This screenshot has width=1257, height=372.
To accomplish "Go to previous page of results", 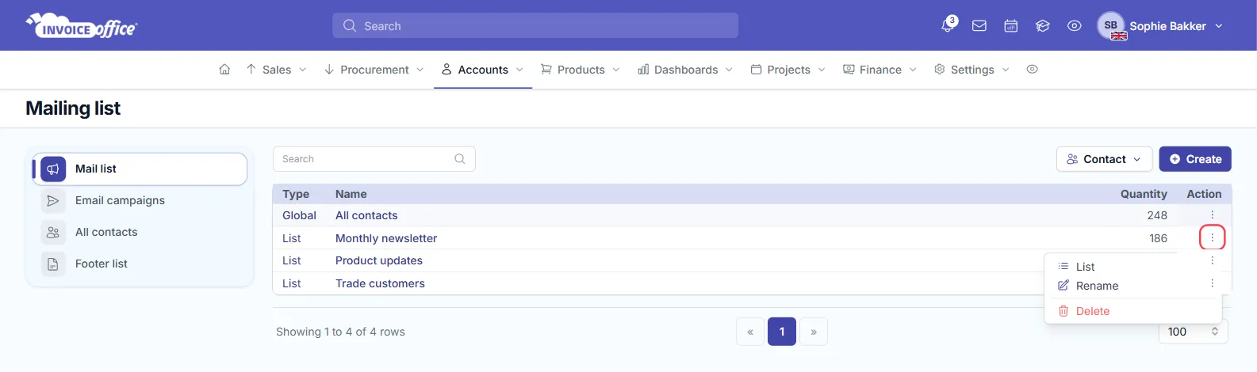I will 750,332.
